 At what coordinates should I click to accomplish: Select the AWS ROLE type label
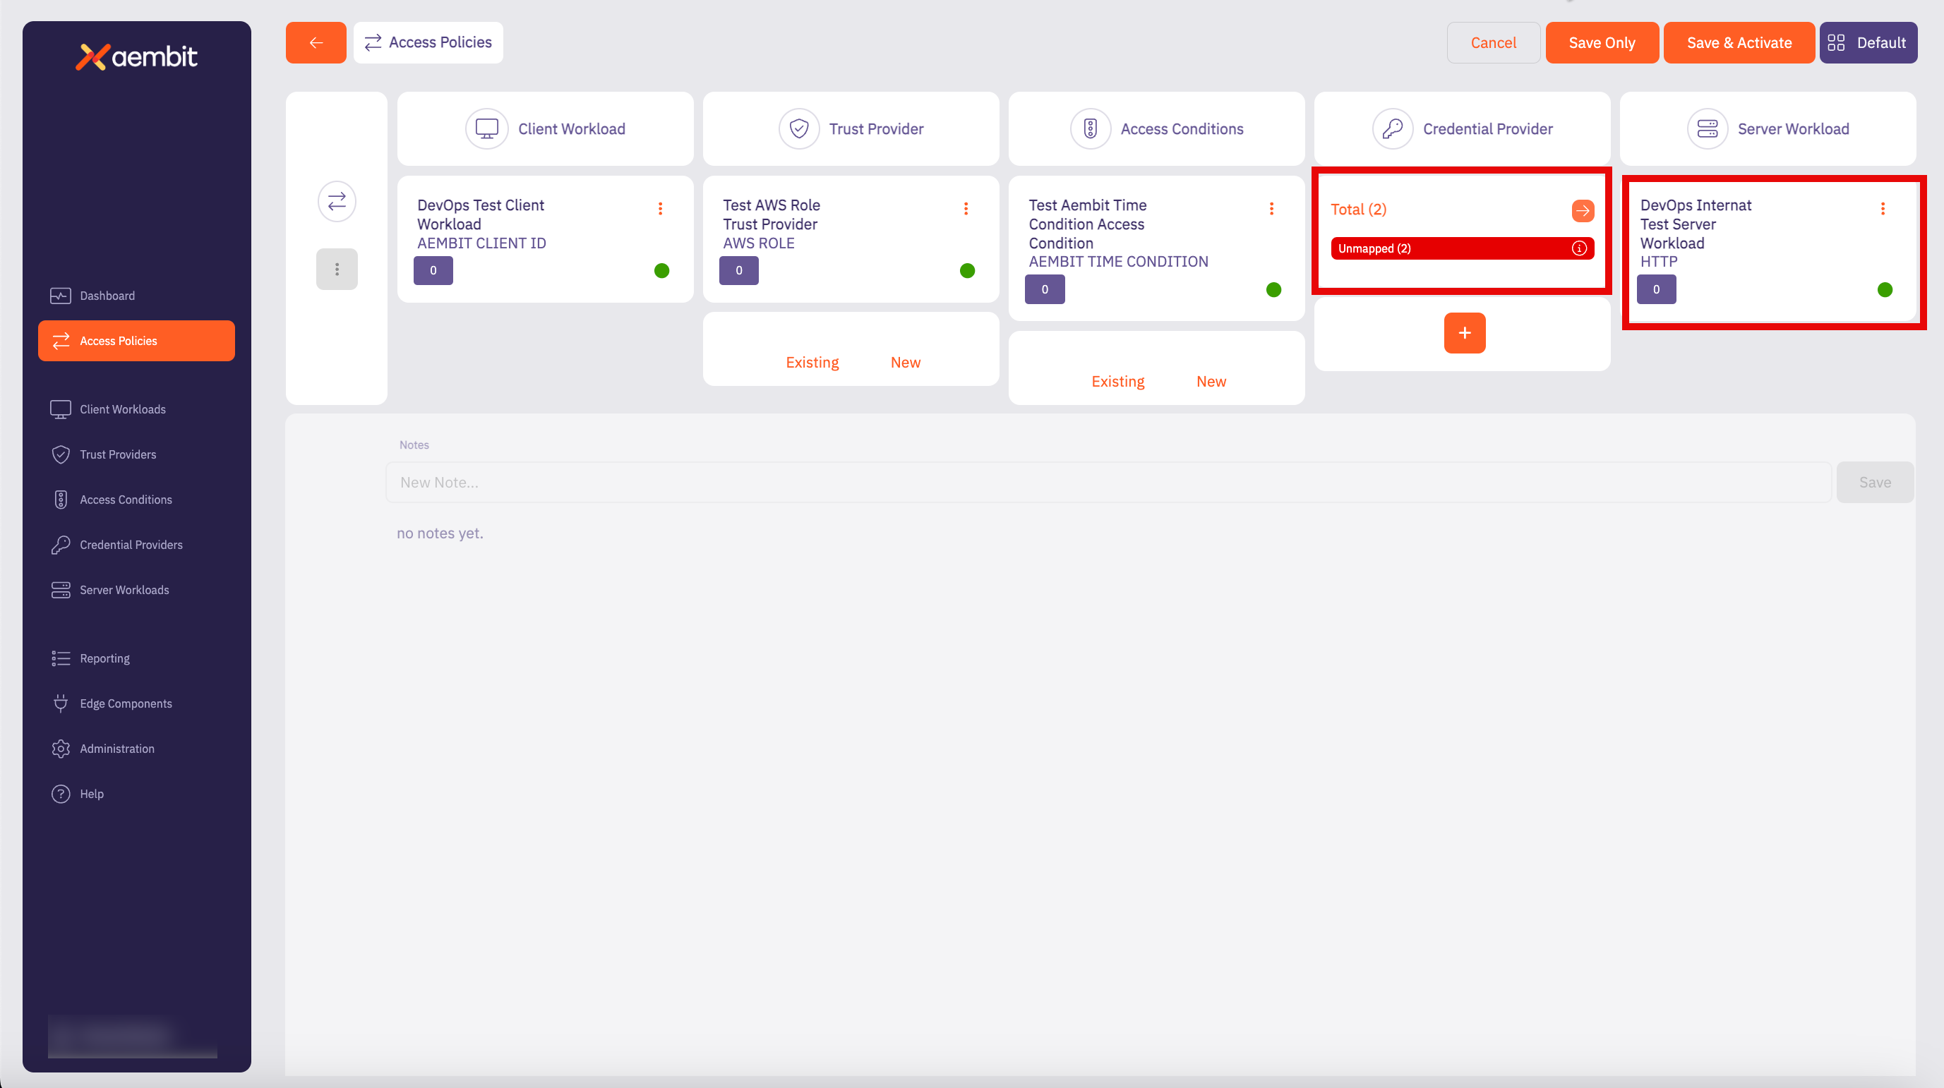click(758, 243)
